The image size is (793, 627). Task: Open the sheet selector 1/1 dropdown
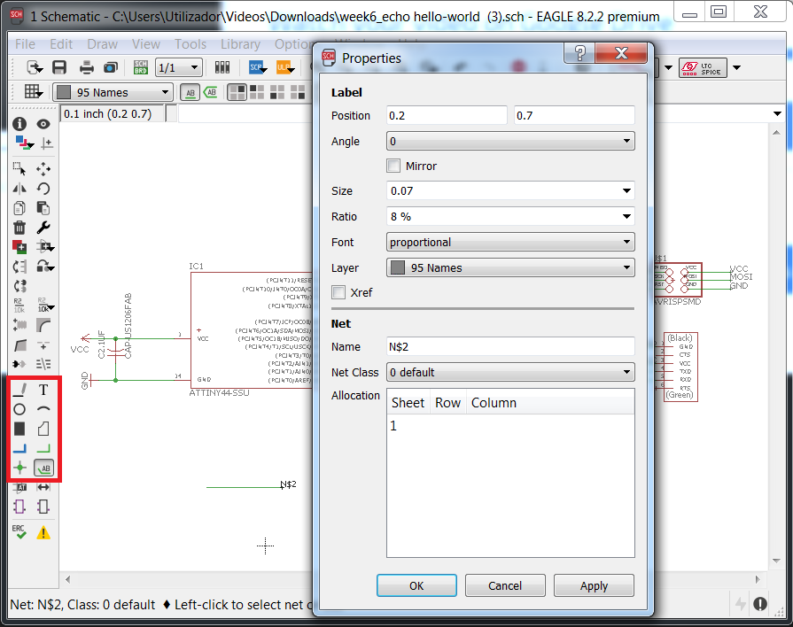pos(179,67)
